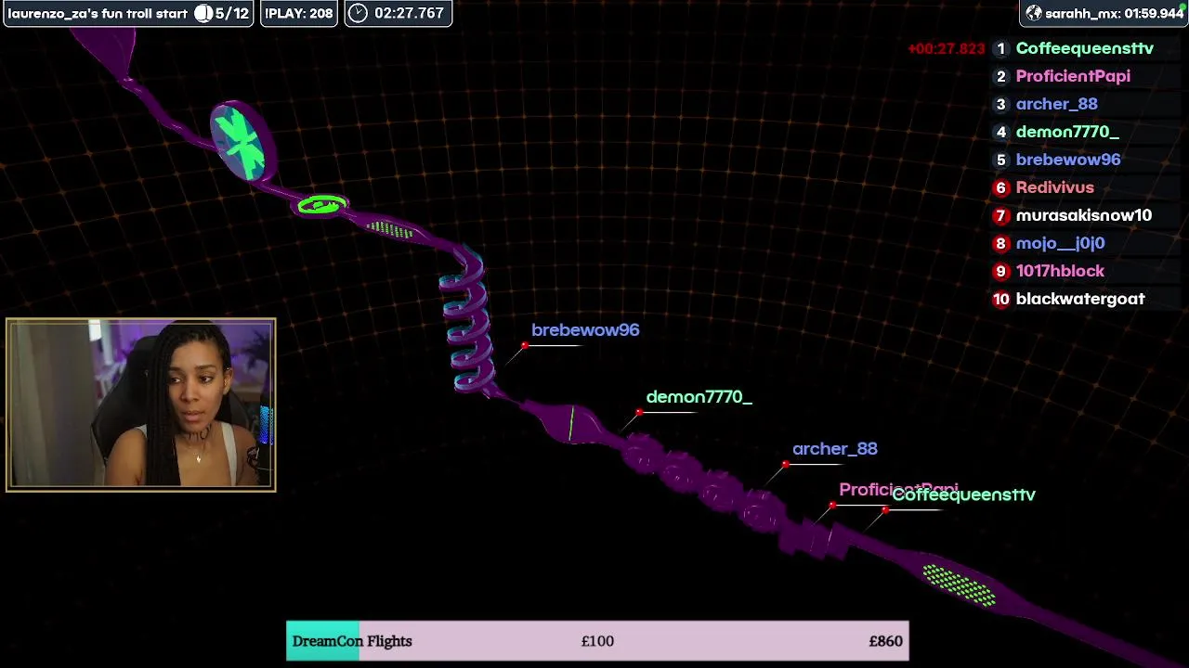Select ProficientPapi in the leaderboard

point(1073,76)
